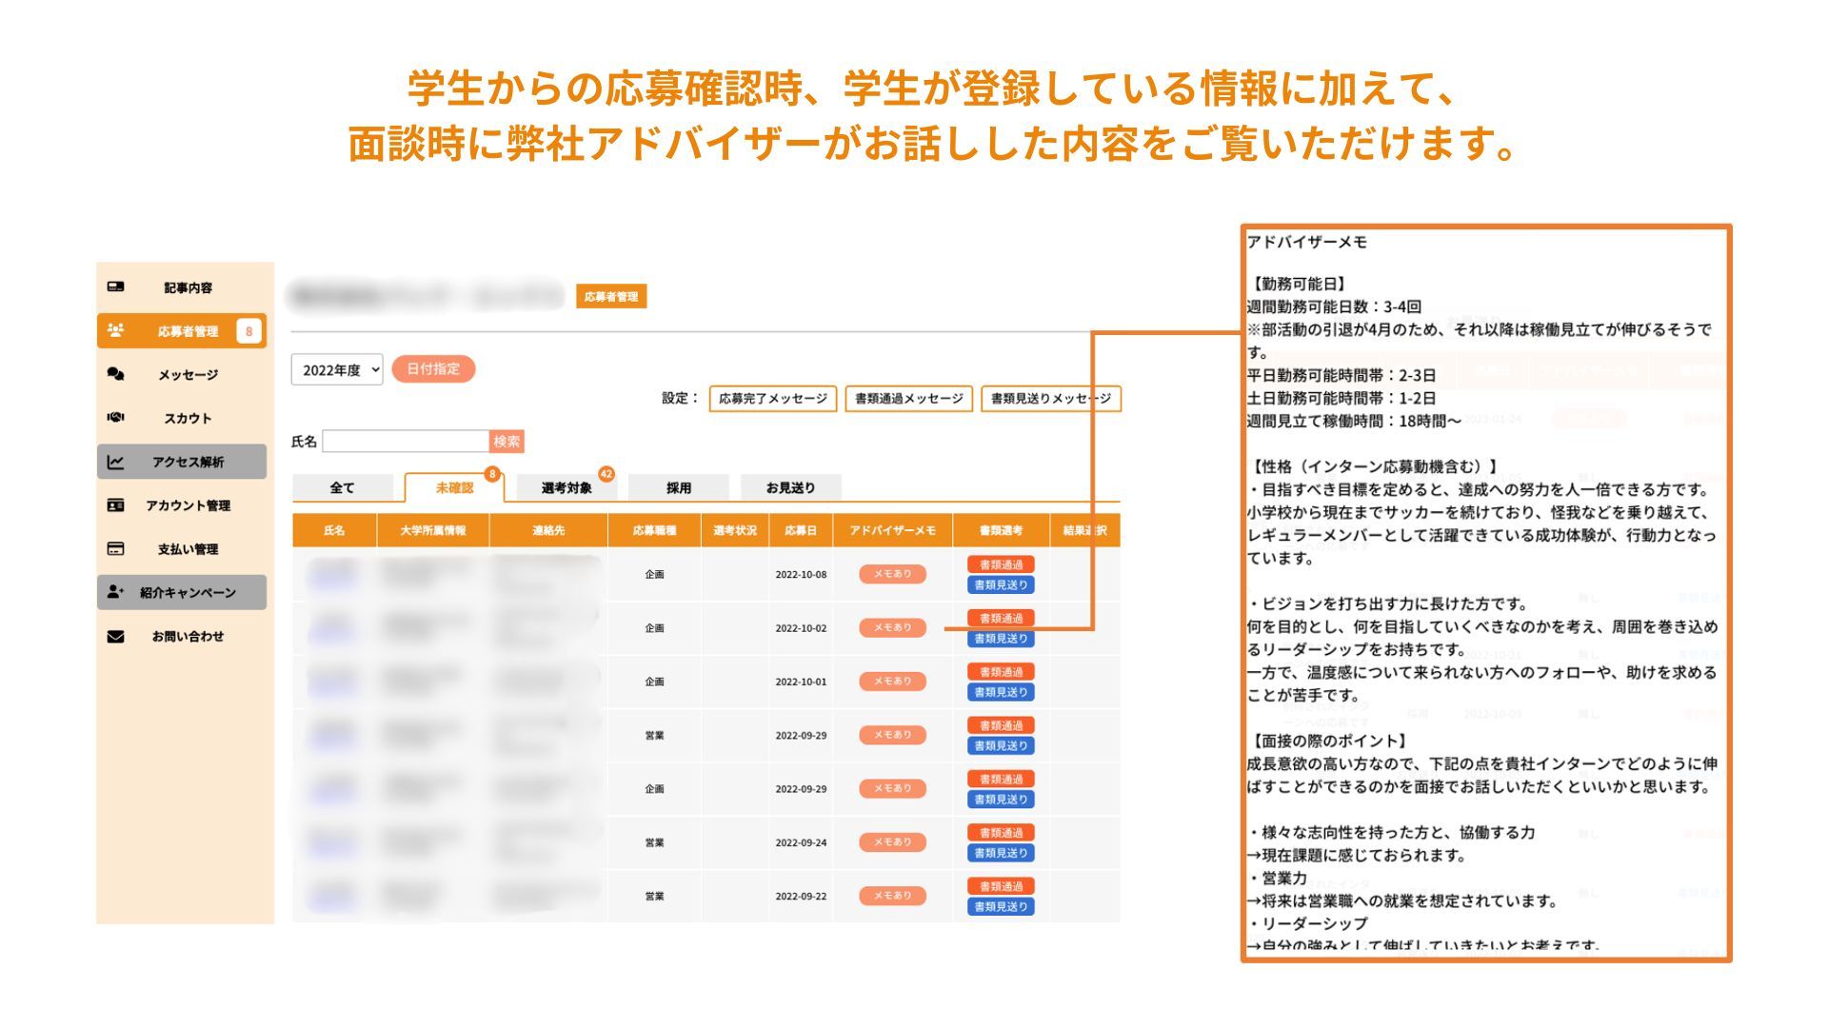Image resolution: width=1828 pixels, height=1028 pixels.
Task: Open メモあり for the 2022-09-22 row
Action: (x=892, y=895)
